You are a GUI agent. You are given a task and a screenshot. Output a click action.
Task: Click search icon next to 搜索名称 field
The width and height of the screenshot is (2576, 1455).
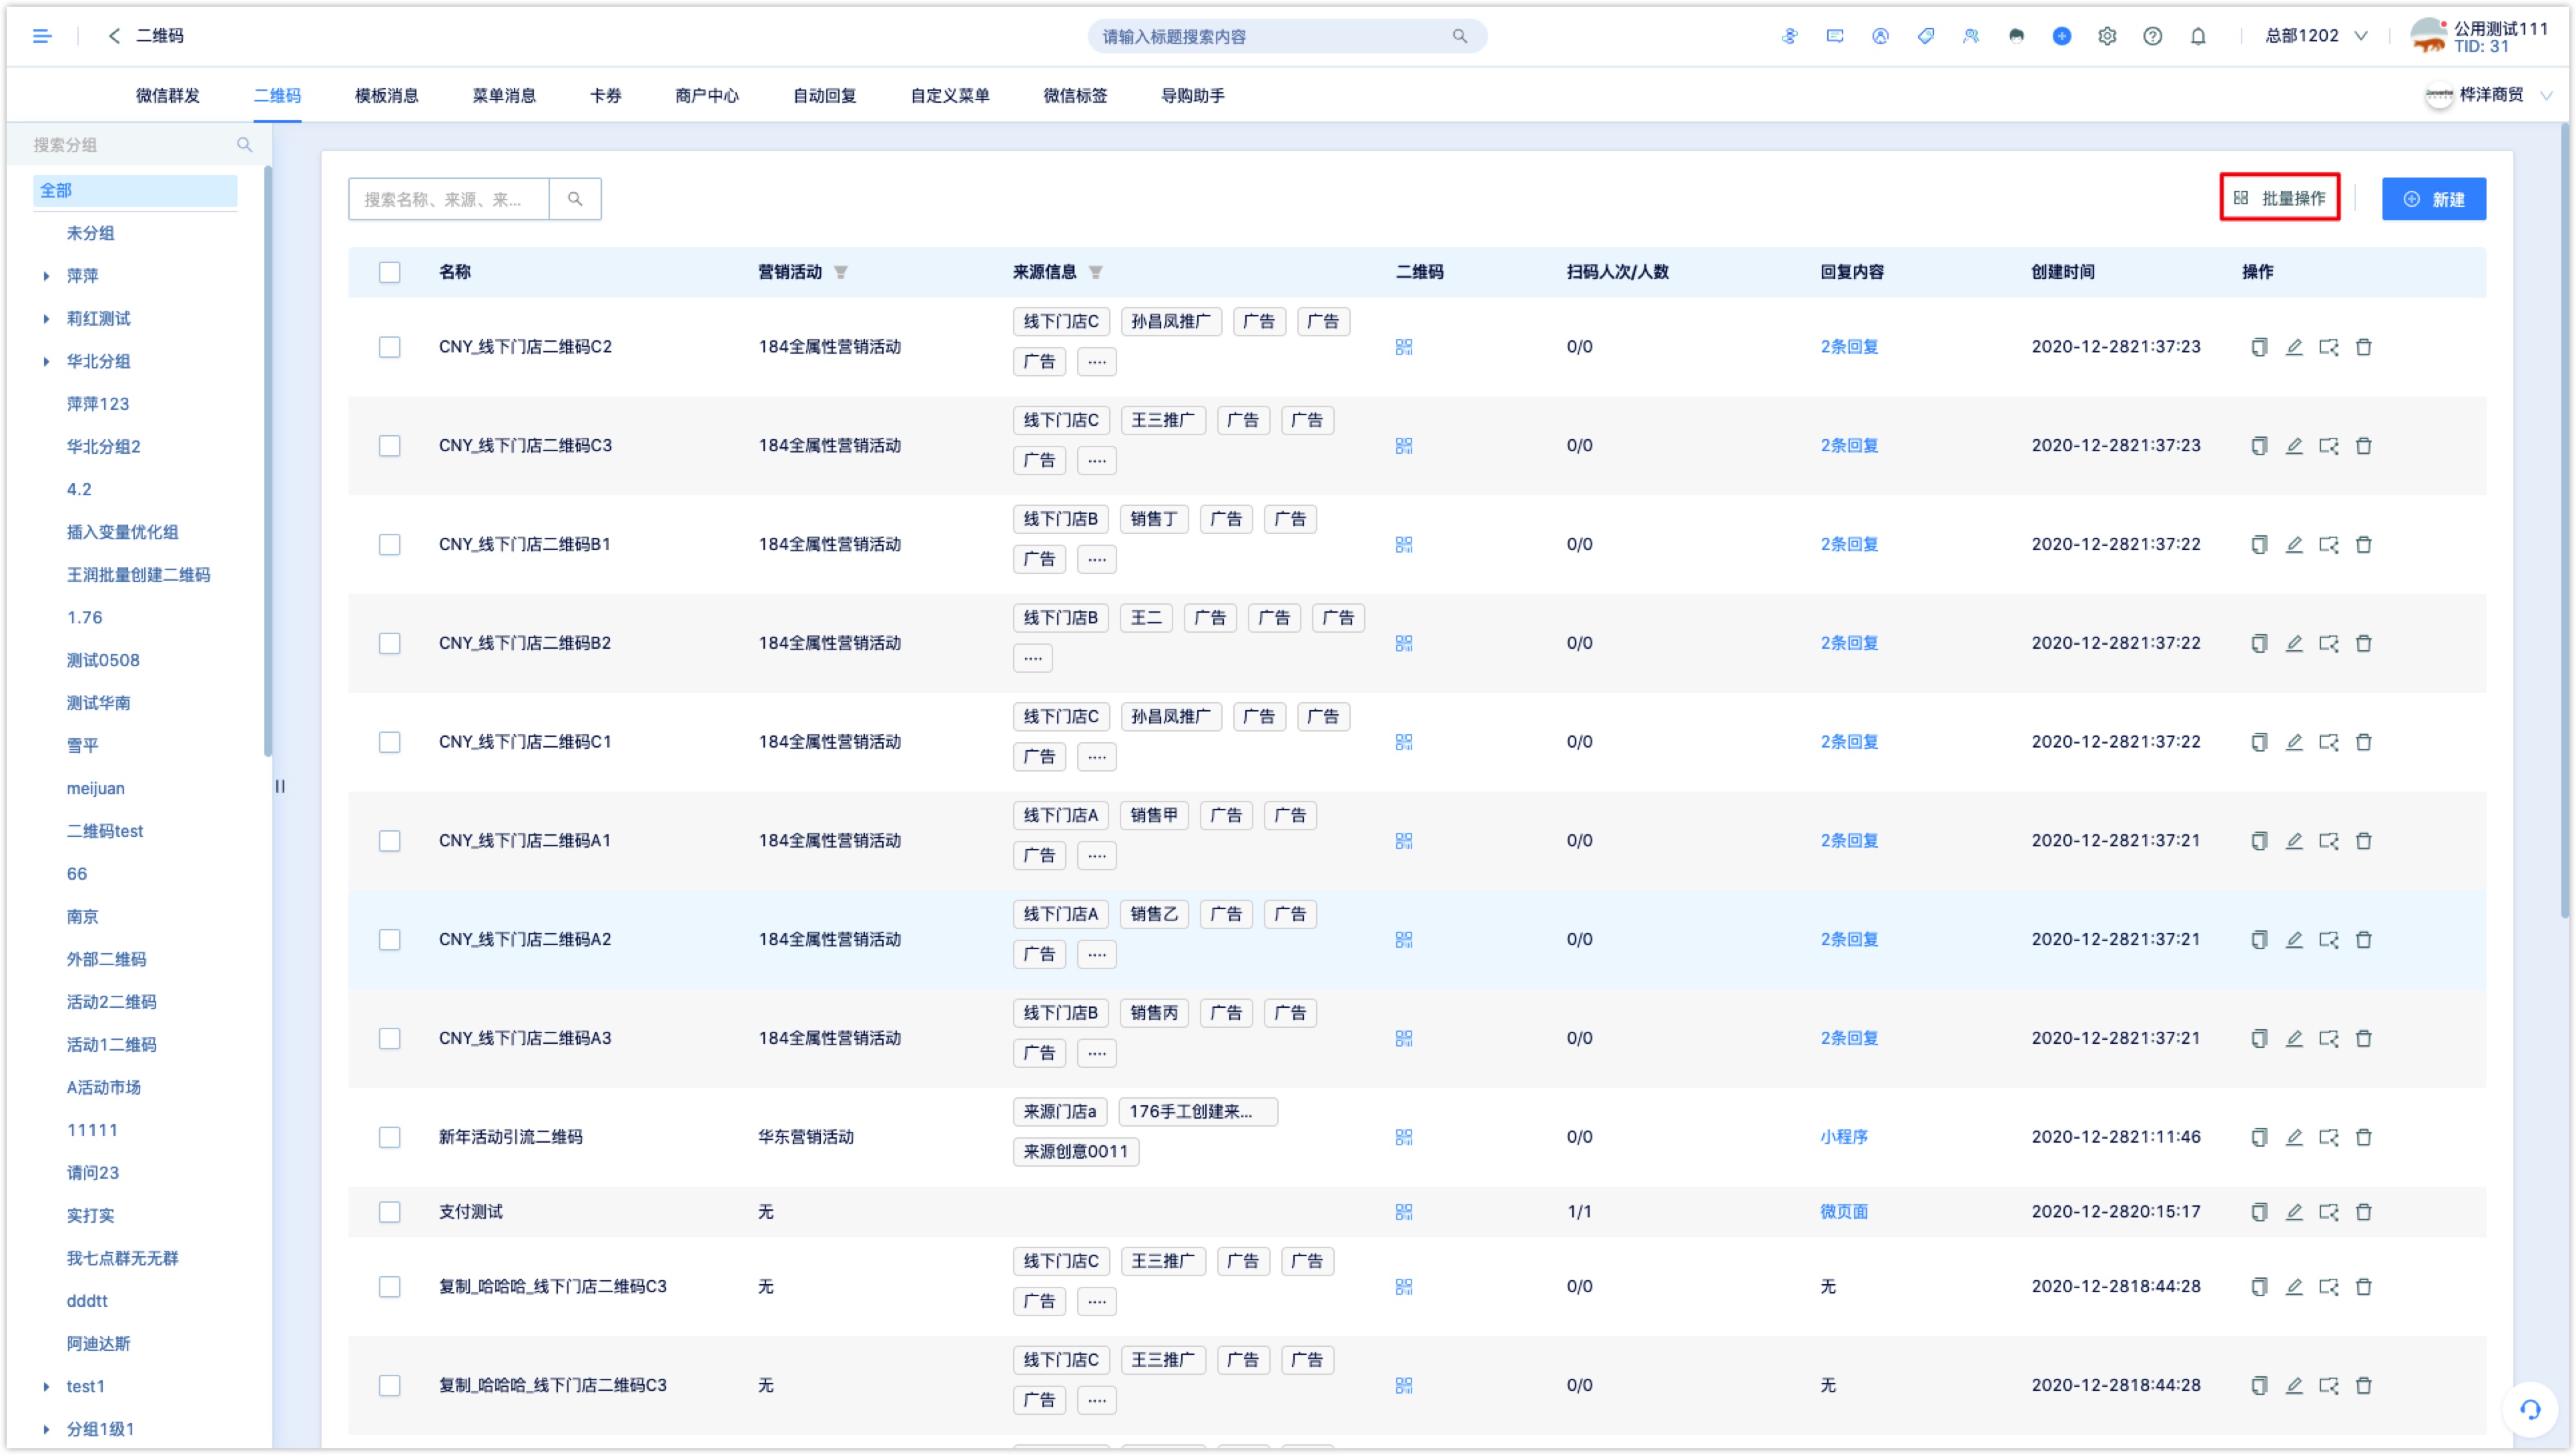click(575, 199)
